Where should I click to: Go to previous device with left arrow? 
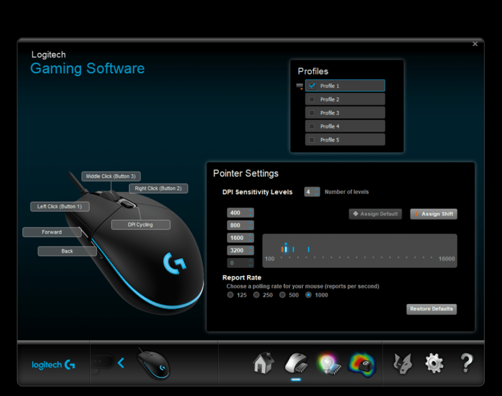click(x=121, y=363)
